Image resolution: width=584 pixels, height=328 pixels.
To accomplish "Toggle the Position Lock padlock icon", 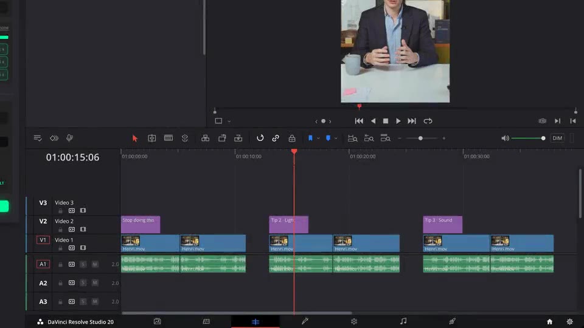I will (x=292, y=138).
